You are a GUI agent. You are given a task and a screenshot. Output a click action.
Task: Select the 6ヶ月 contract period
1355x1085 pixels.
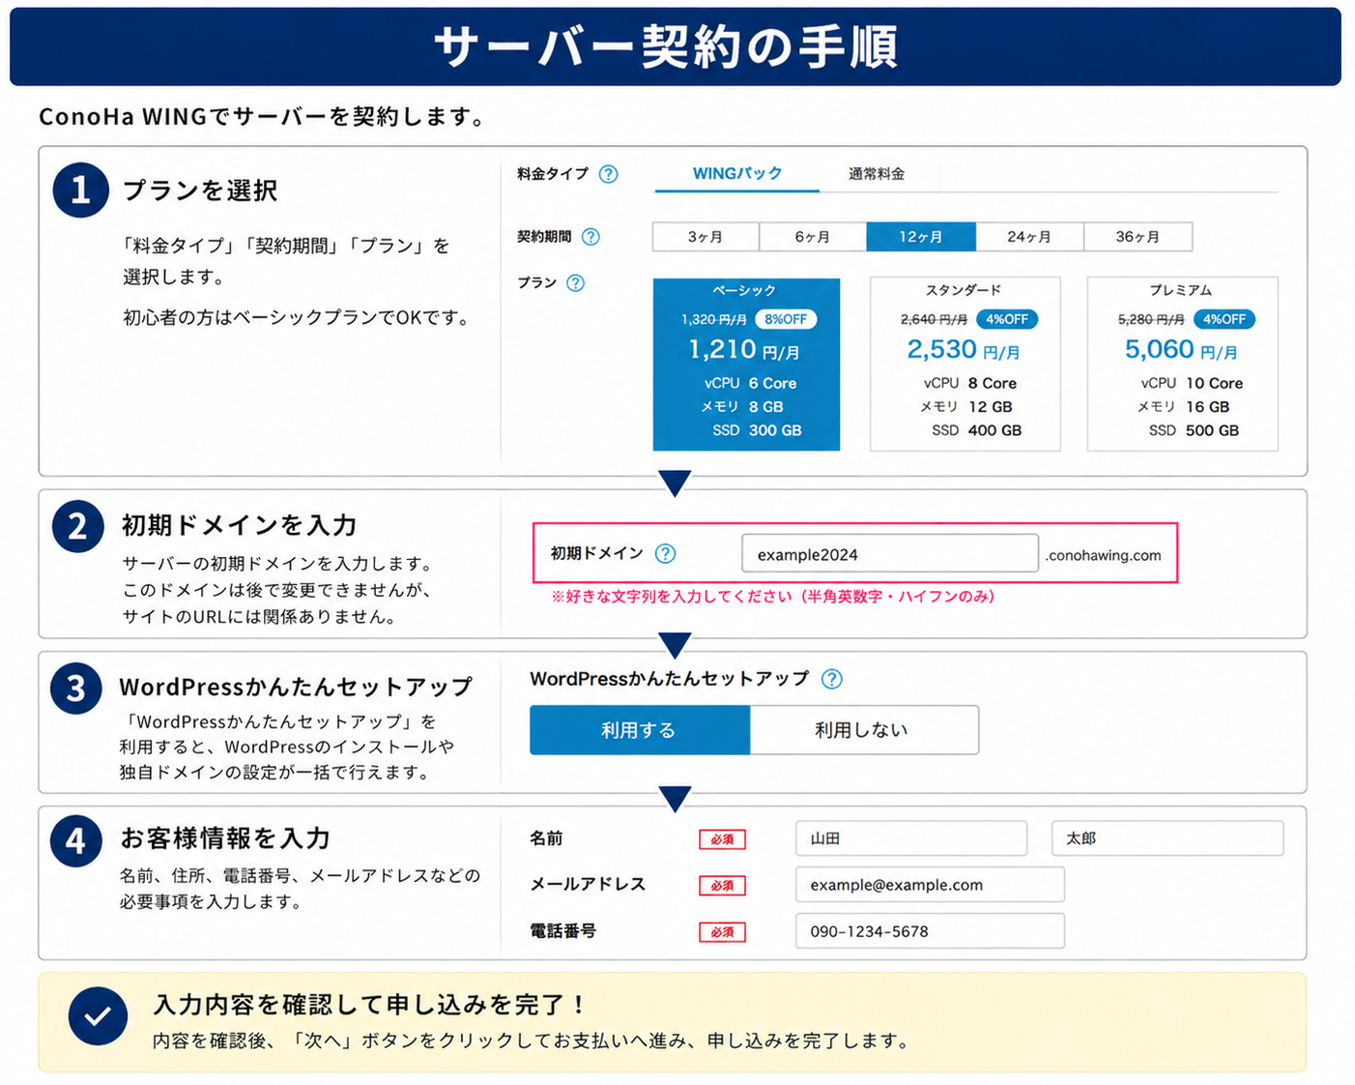813,237
